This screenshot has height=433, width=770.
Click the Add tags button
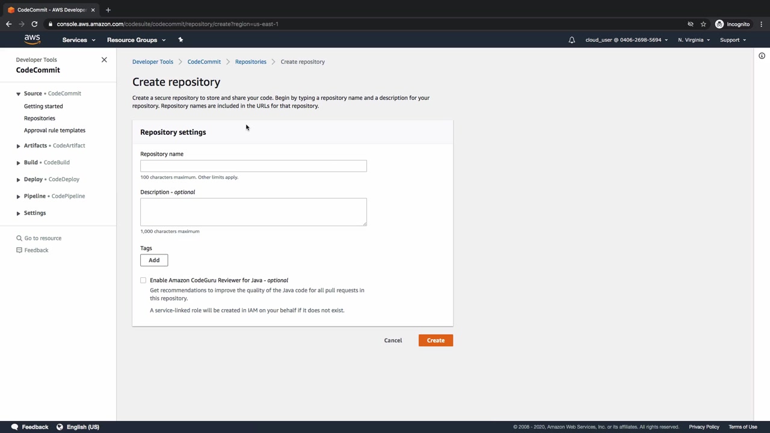[x=154, y=260]
